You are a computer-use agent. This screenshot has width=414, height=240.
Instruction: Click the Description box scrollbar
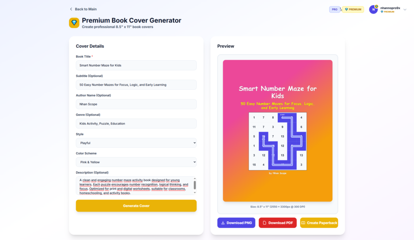195,185
